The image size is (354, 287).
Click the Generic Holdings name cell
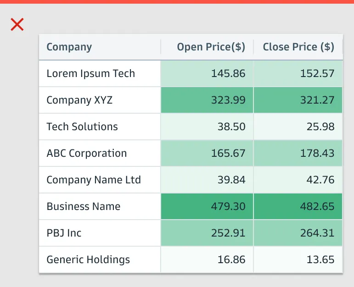88,259
